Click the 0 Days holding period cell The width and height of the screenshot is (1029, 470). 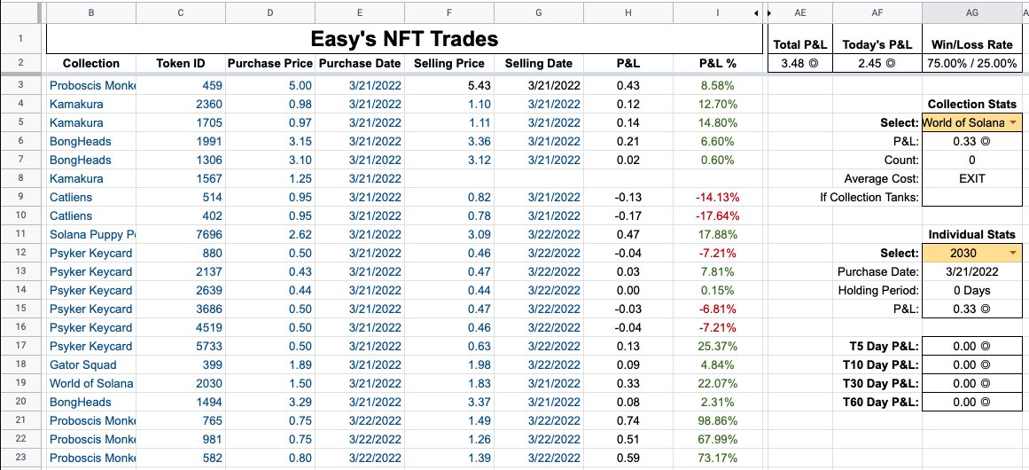972,290
